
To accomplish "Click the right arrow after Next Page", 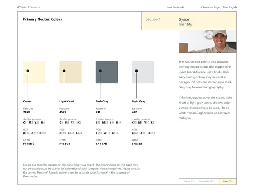I will (235, 8).
